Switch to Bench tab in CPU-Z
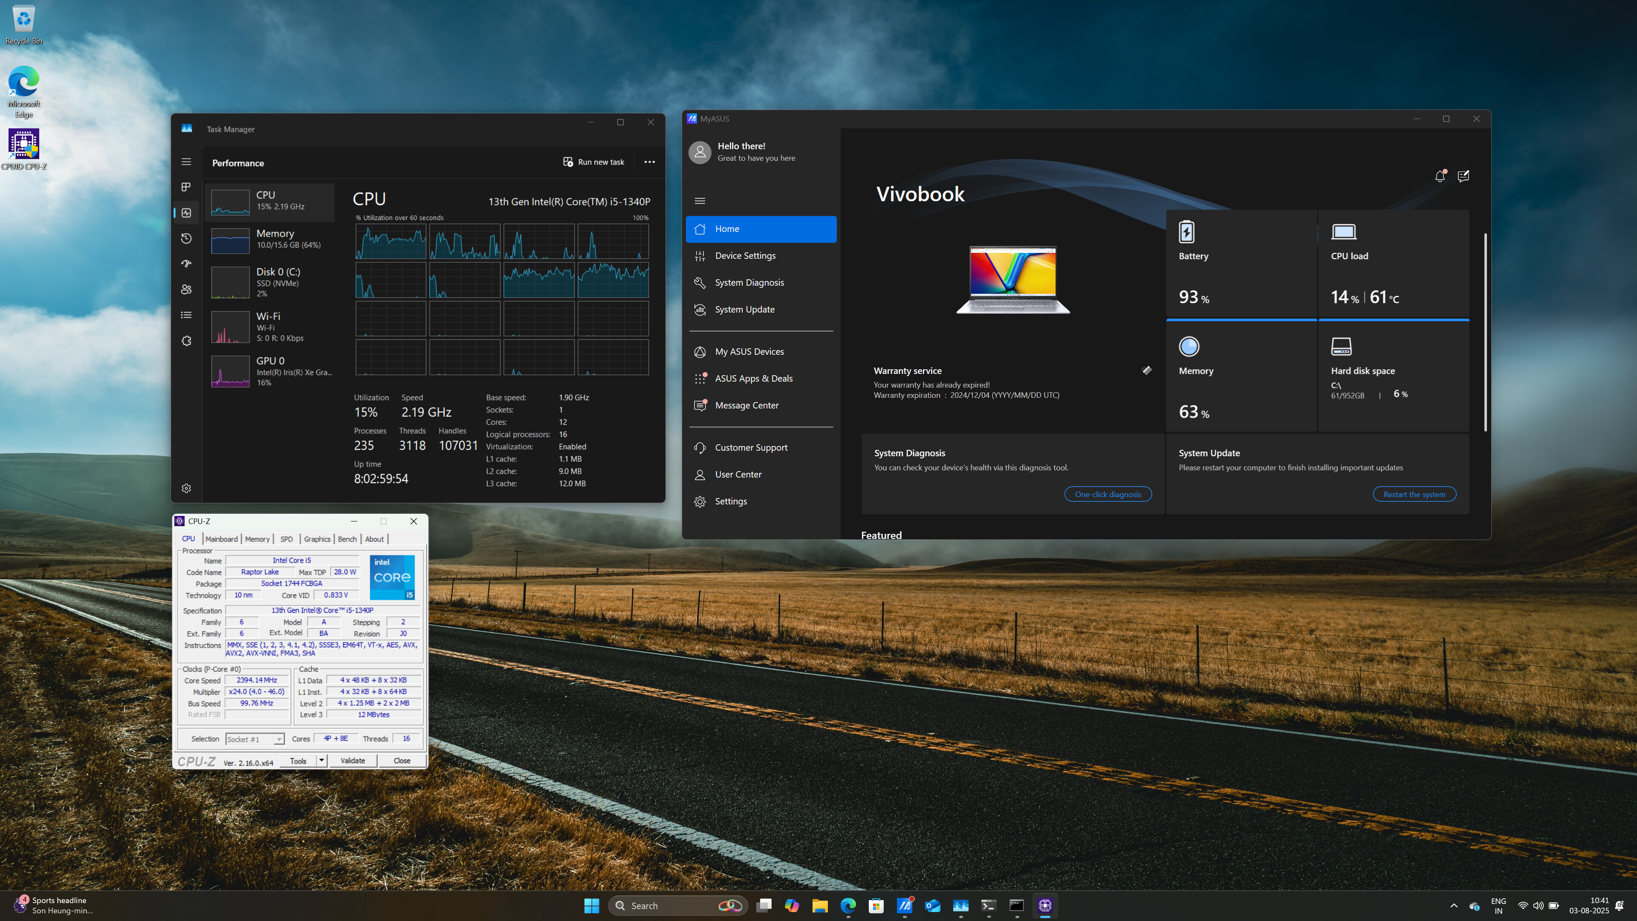This screenshot has height=921, width=1637. (x=347, y=539)
